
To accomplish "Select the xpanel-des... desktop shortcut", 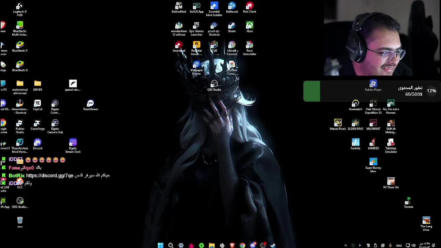I will point(73,86).
